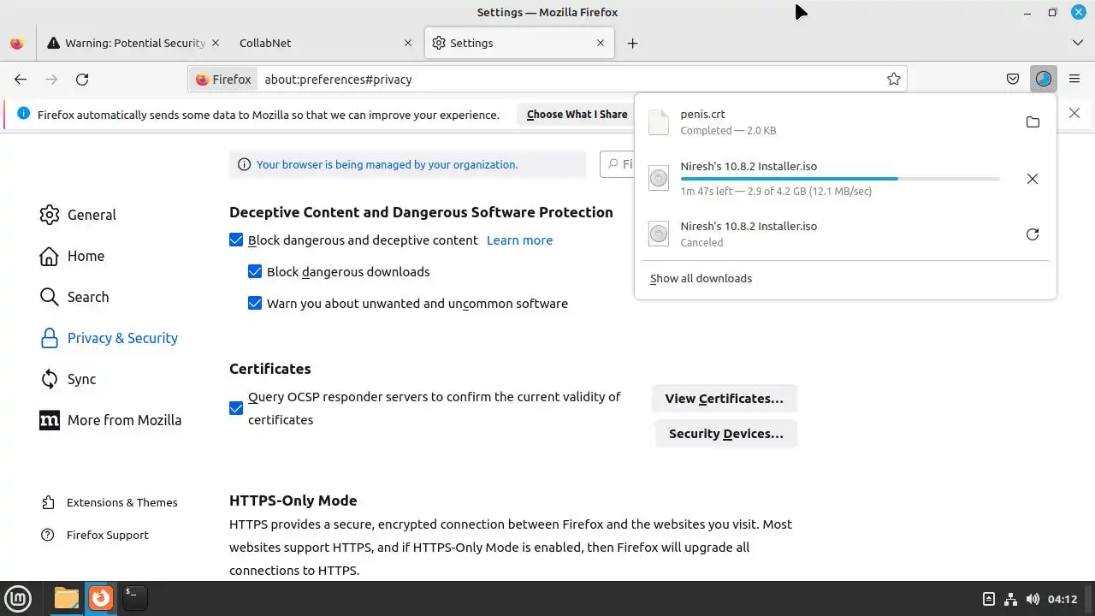Screen dimensions: 1095x616
Task: Open a new tab with plus
Action: 632,43
